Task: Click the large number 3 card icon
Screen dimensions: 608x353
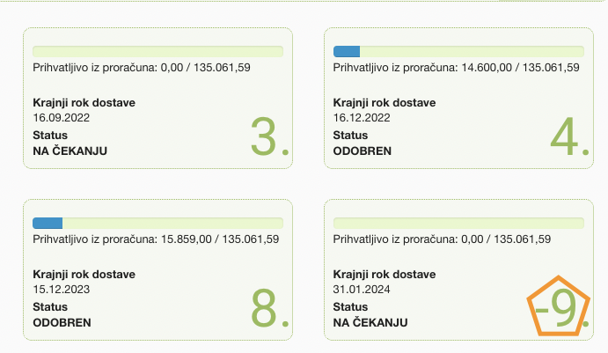Action: [268, 136]
